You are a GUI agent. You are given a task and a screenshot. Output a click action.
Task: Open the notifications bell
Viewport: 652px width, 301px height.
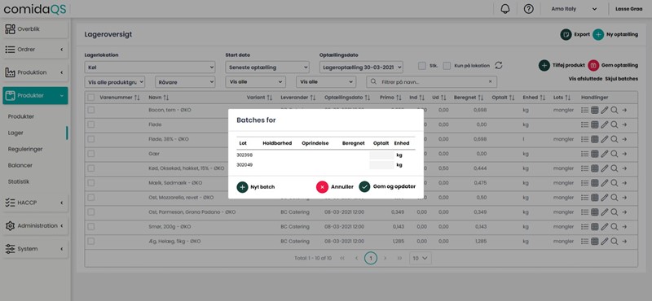point(505,9)
